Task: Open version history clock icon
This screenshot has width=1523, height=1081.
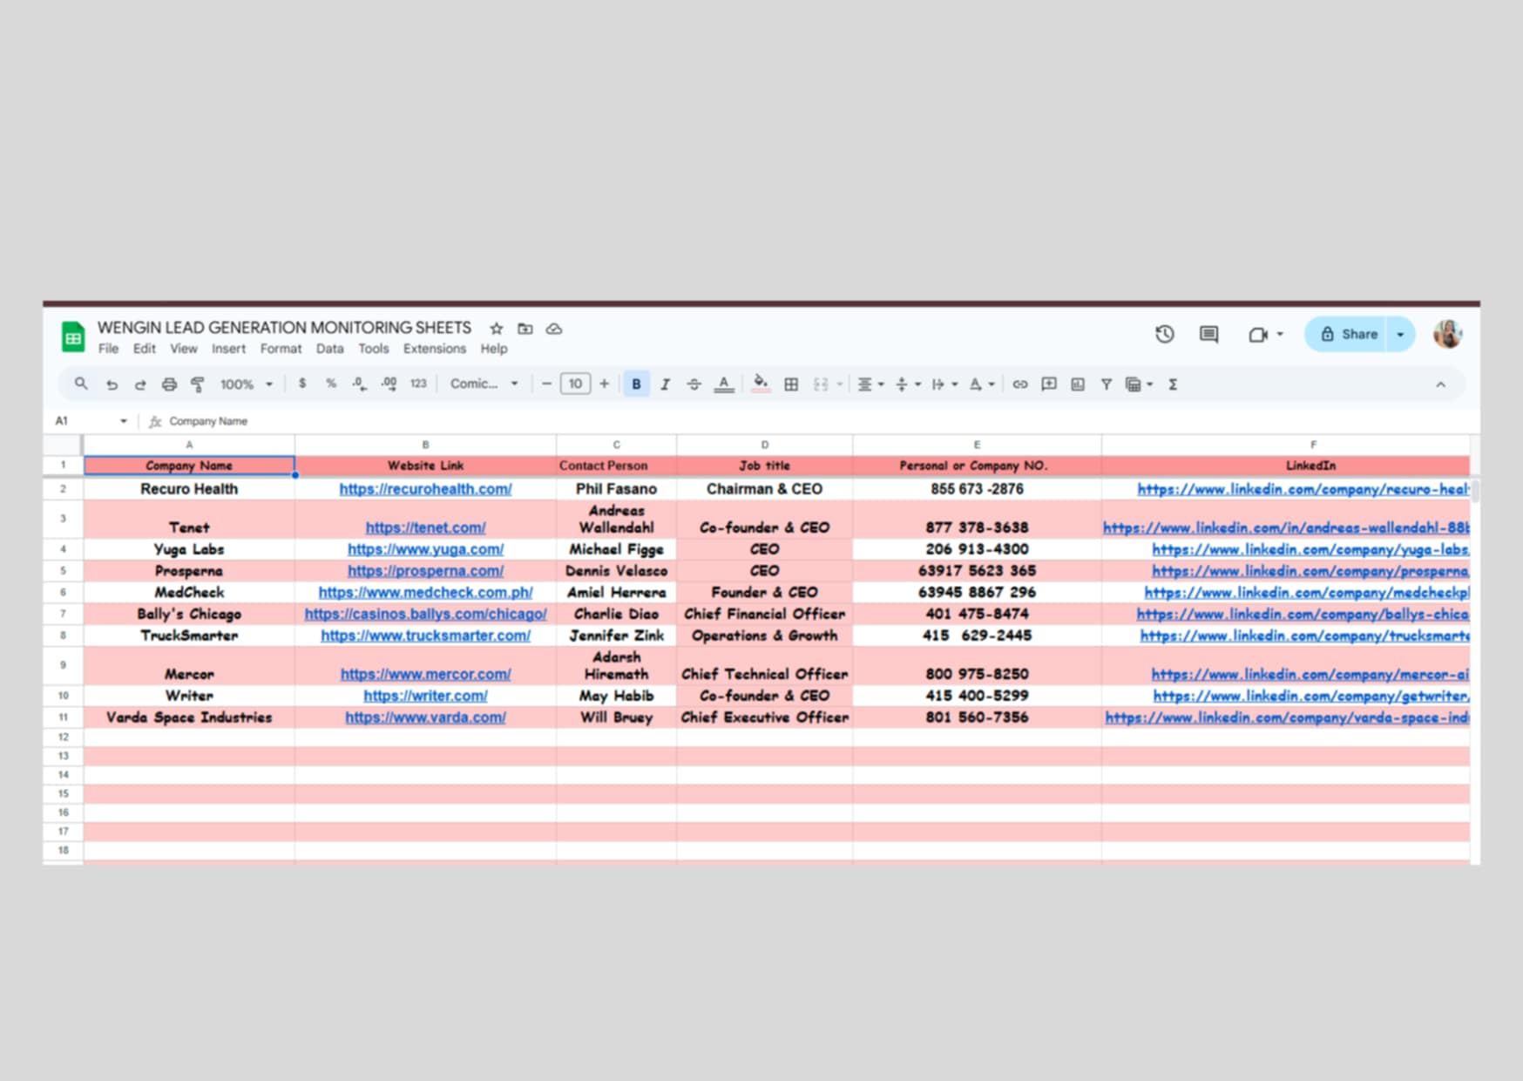Action: click(x=1164, y=335)
